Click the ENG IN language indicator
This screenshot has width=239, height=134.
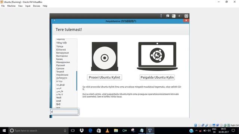coord(214,131)
